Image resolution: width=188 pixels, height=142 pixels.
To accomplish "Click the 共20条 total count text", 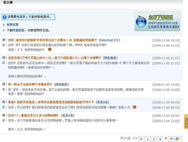I will [x=125, y=138].
